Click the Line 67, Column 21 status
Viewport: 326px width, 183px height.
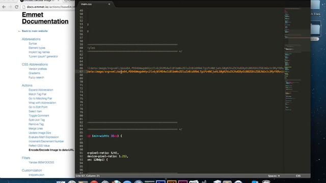(x=88, y=176)
